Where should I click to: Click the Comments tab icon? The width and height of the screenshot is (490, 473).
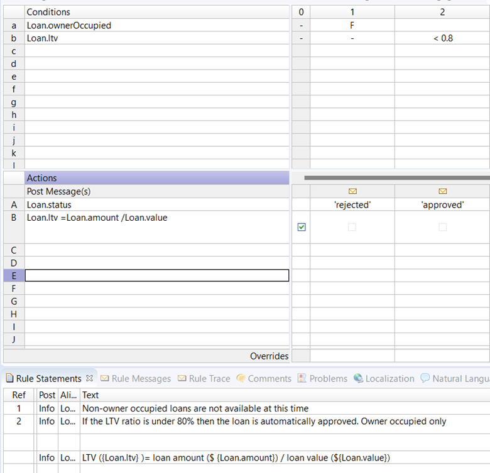click(241, 378)
